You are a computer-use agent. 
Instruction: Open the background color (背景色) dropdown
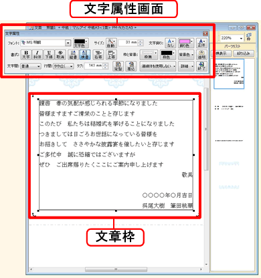186,55
